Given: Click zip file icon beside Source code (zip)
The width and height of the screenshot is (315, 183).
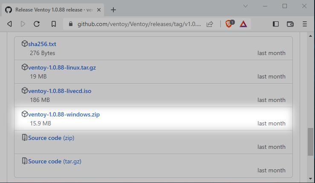Looking at the screenshot, I should 24,137.
